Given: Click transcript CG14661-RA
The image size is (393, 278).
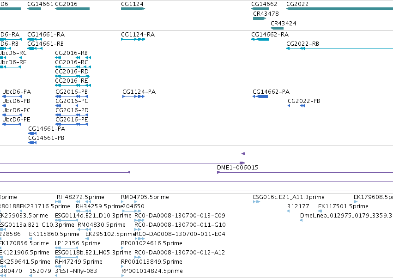Looking at the screenshot, I should [46, 34].
